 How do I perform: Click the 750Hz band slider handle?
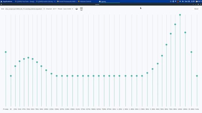104,76
